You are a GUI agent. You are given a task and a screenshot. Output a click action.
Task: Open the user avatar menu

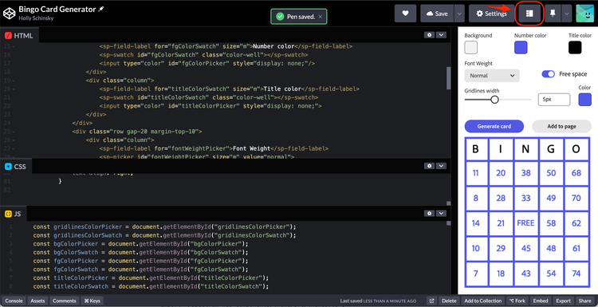(x=585, y=14)
